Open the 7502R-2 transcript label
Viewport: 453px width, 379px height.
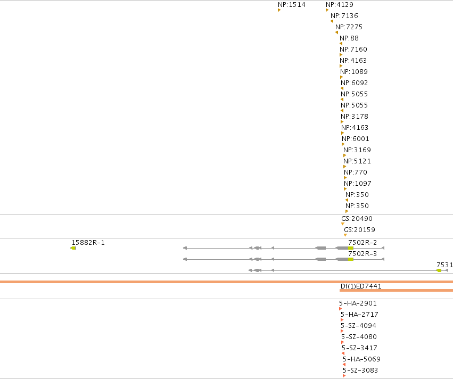[x=363, y=243]
